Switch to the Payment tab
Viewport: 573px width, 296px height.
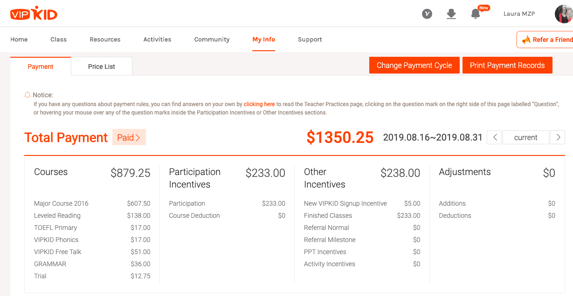point(41,66)
